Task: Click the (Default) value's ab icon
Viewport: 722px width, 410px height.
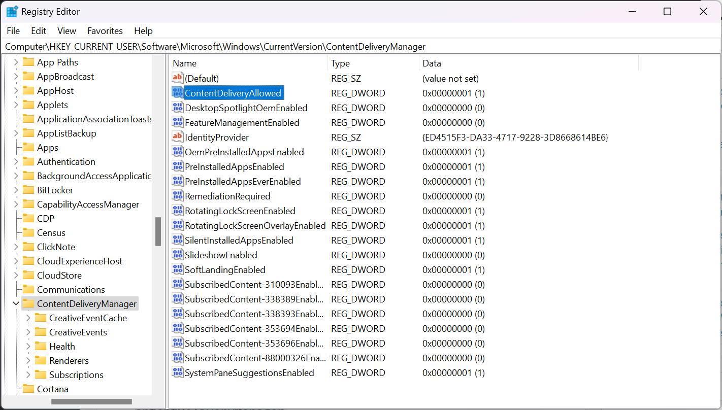Action: click(x=178, y=78)
